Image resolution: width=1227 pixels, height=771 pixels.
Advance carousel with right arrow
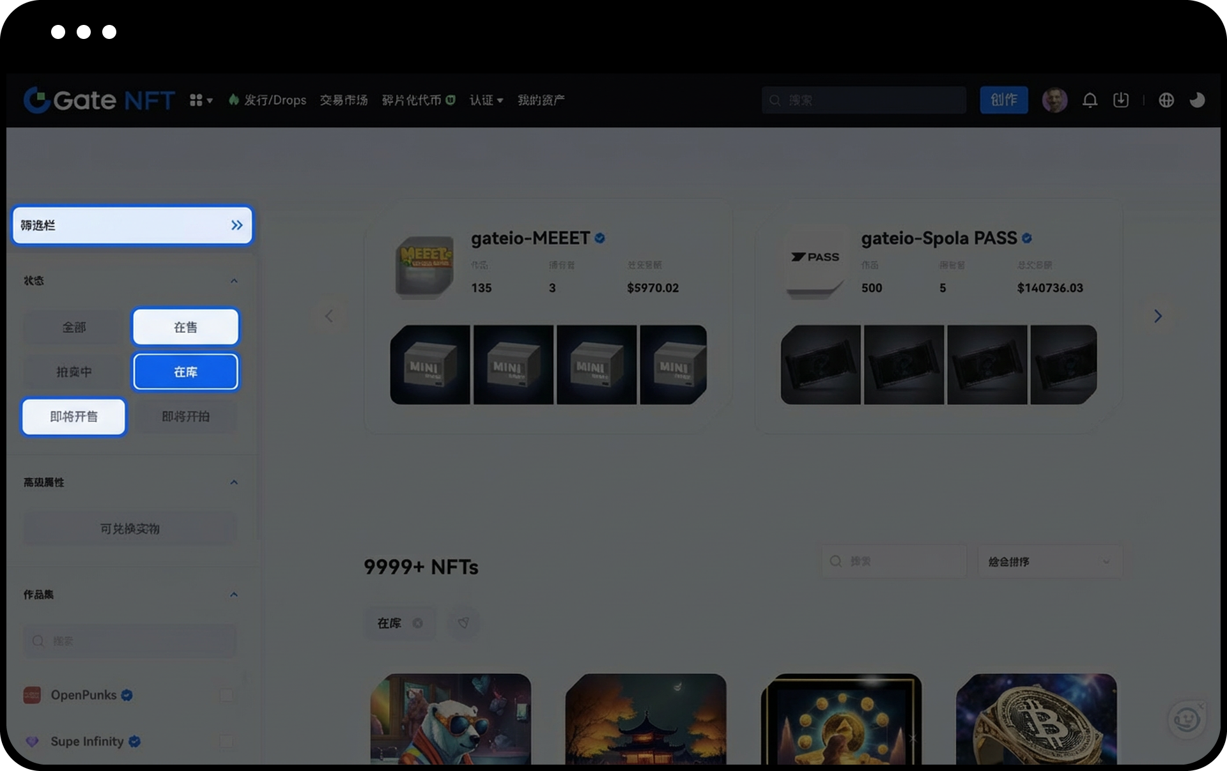click(x=1157, y=316)
